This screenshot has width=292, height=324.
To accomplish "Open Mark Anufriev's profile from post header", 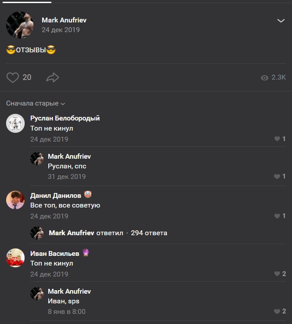I will [x=64, y=20].
